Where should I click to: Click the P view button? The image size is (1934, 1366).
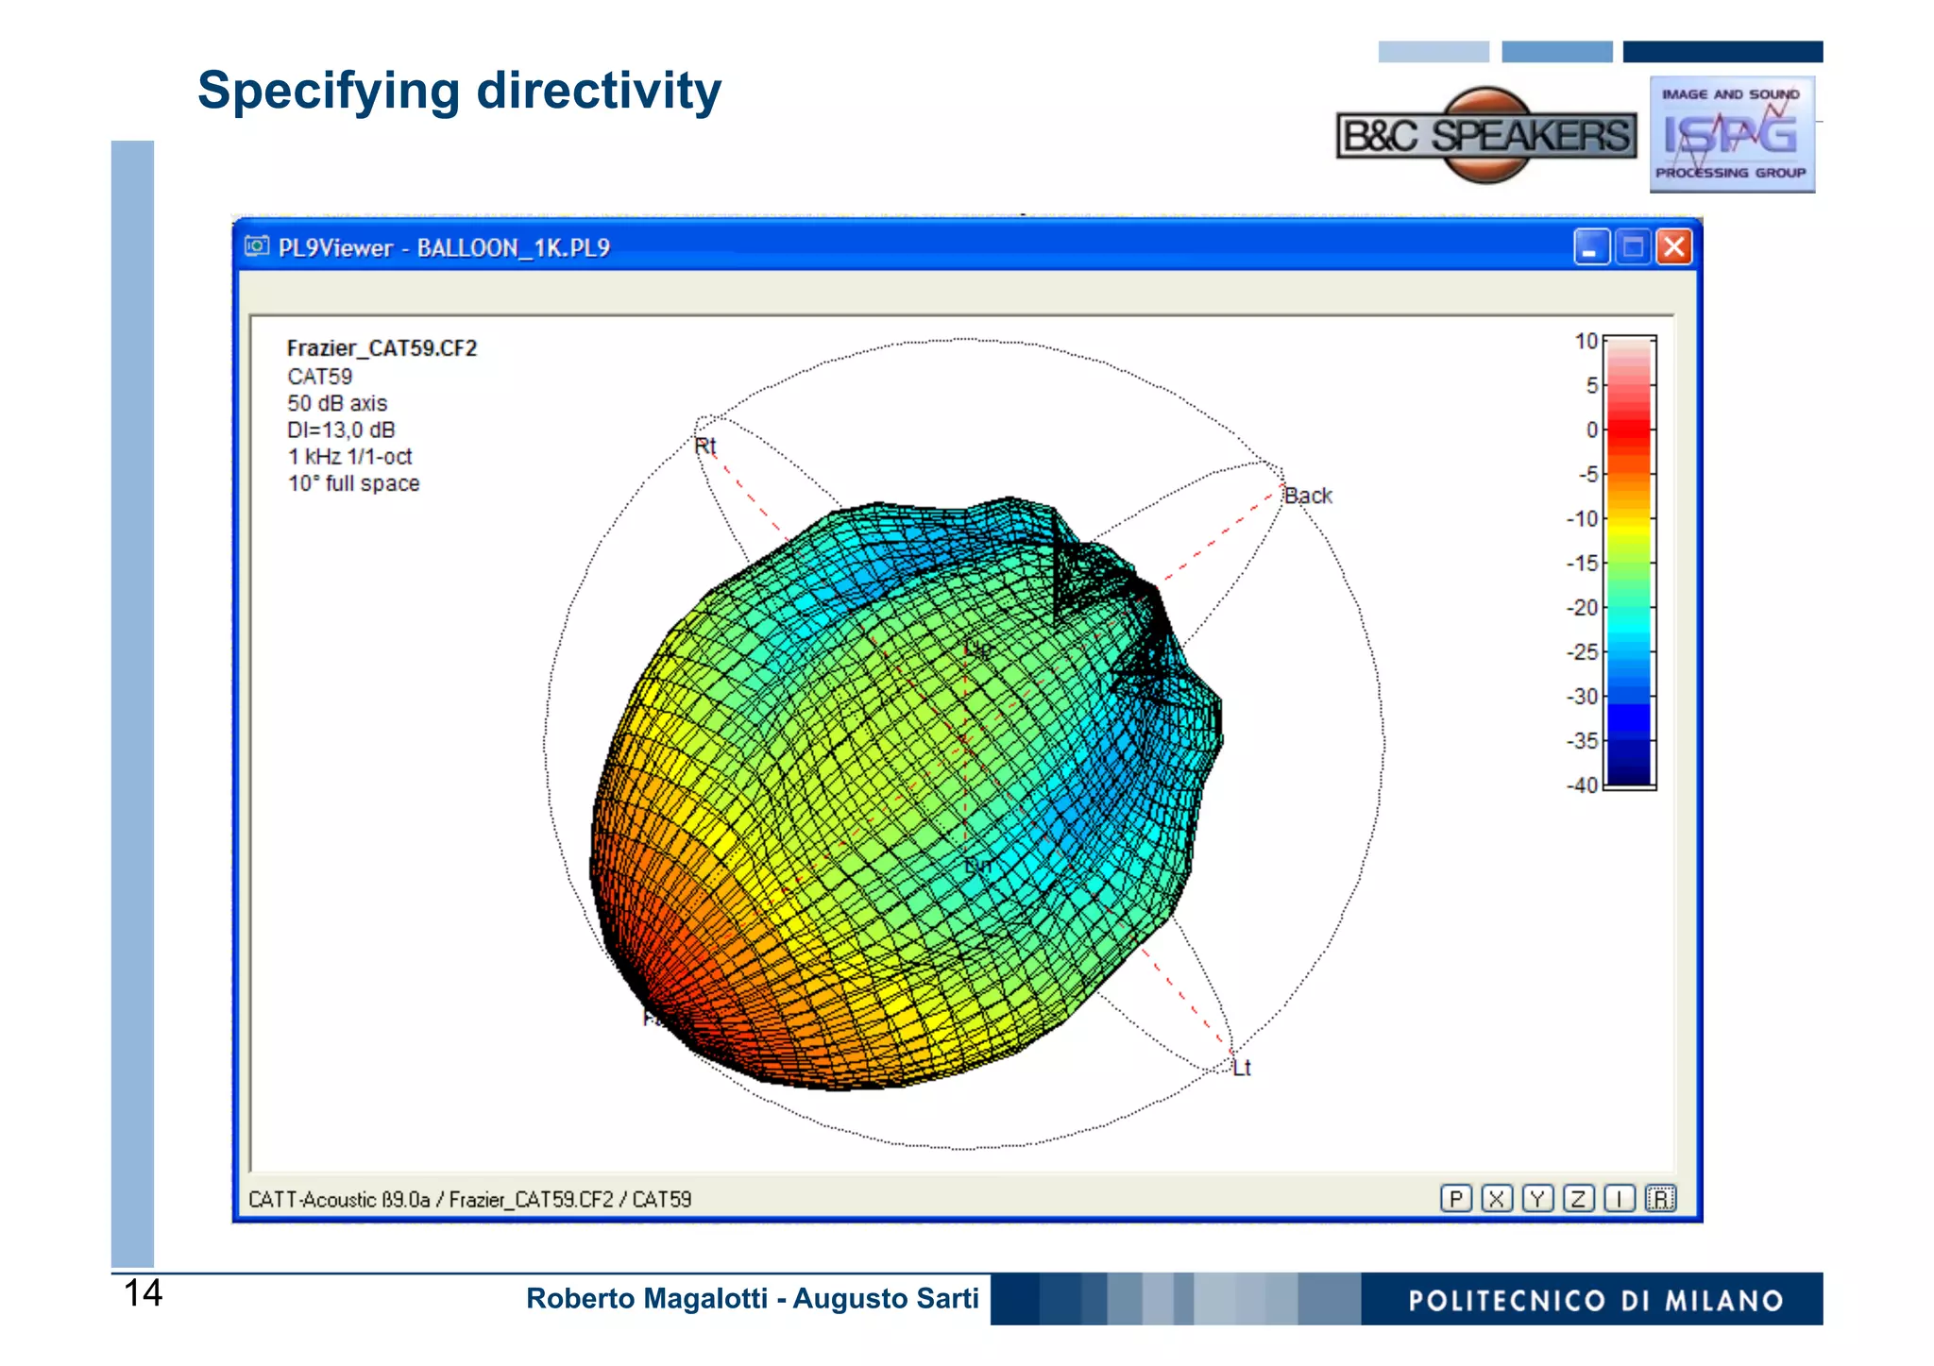1455,1198
